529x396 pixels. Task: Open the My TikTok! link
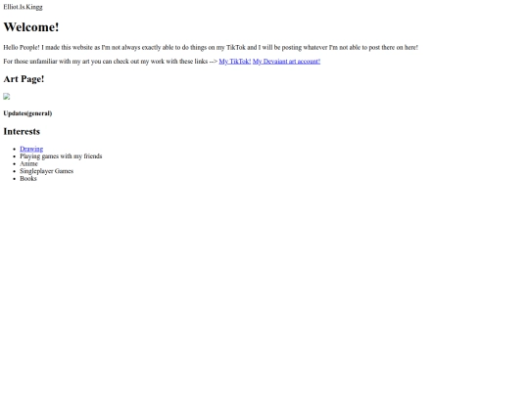(x=235, y=62)
